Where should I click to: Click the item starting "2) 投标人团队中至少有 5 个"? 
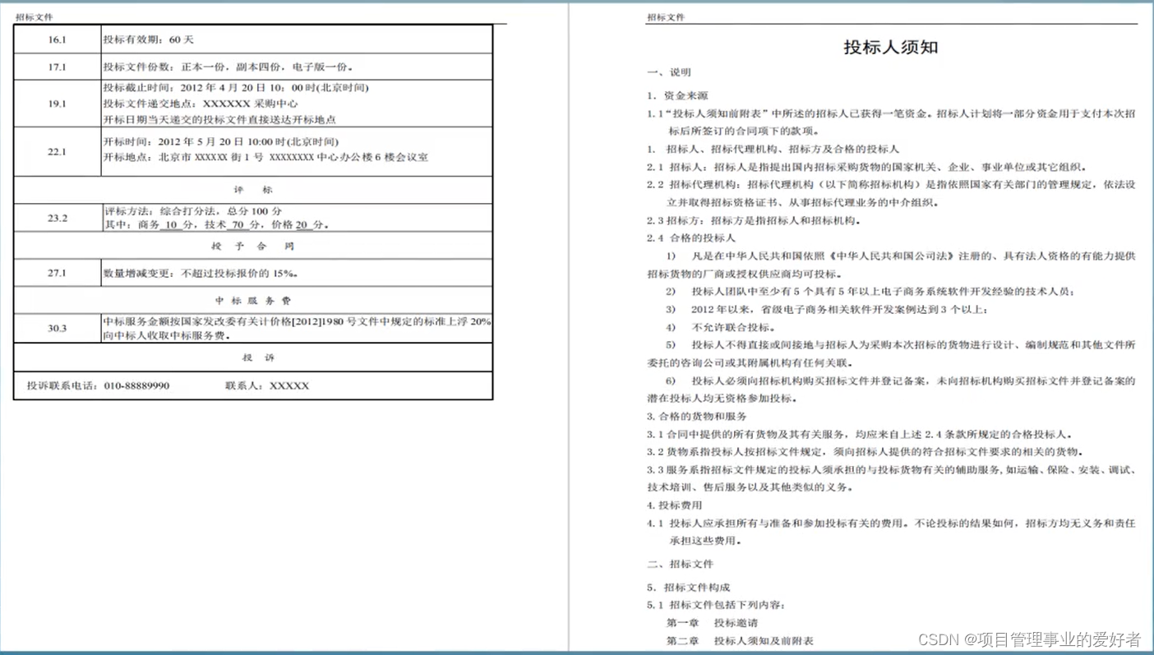pos(870,291)
